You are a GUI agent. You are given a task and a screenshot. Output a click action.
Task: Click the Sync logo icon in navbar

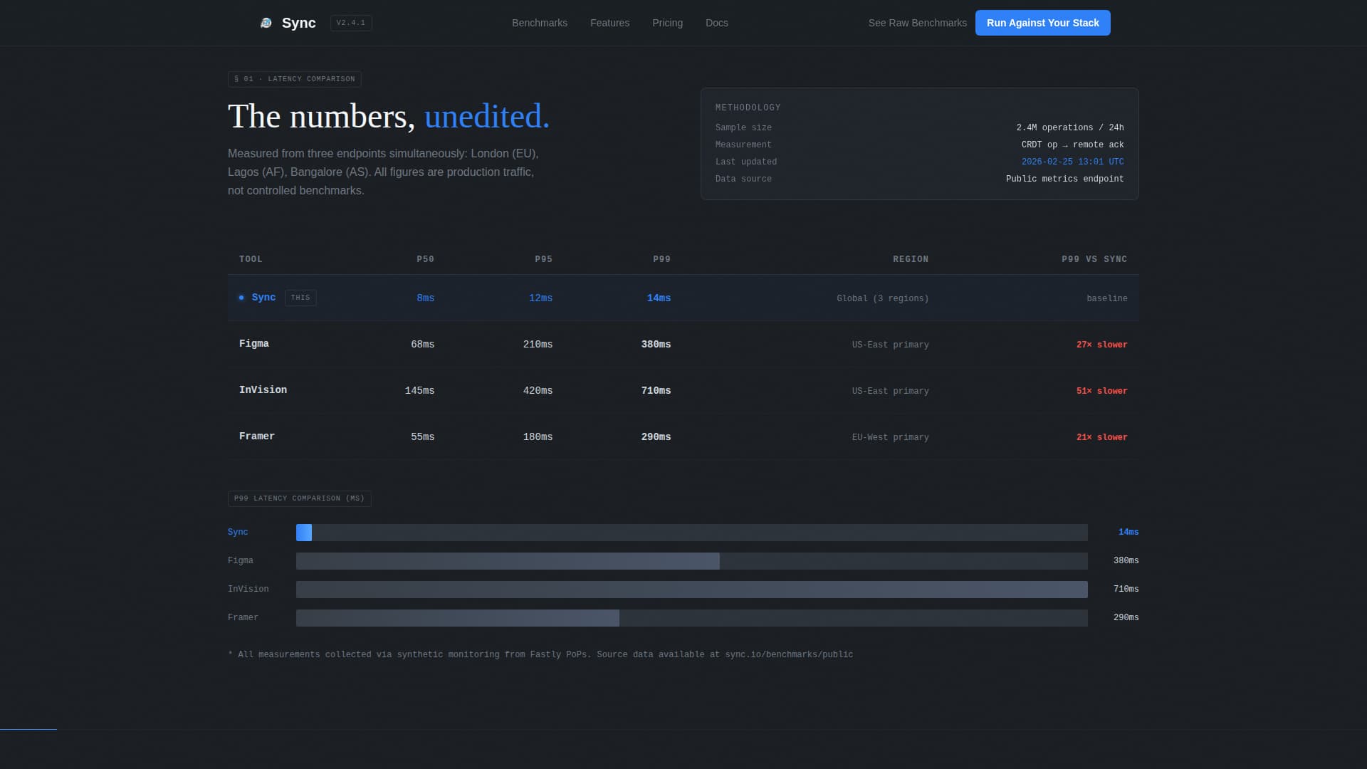click(266, 22)
